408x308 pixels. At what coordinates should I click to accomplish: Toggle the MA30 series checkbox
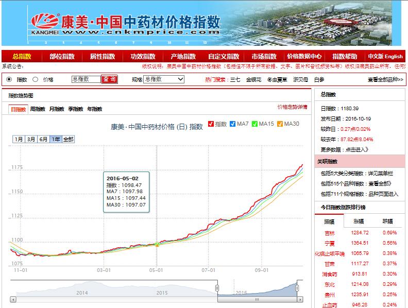click(x=280, y=124)
